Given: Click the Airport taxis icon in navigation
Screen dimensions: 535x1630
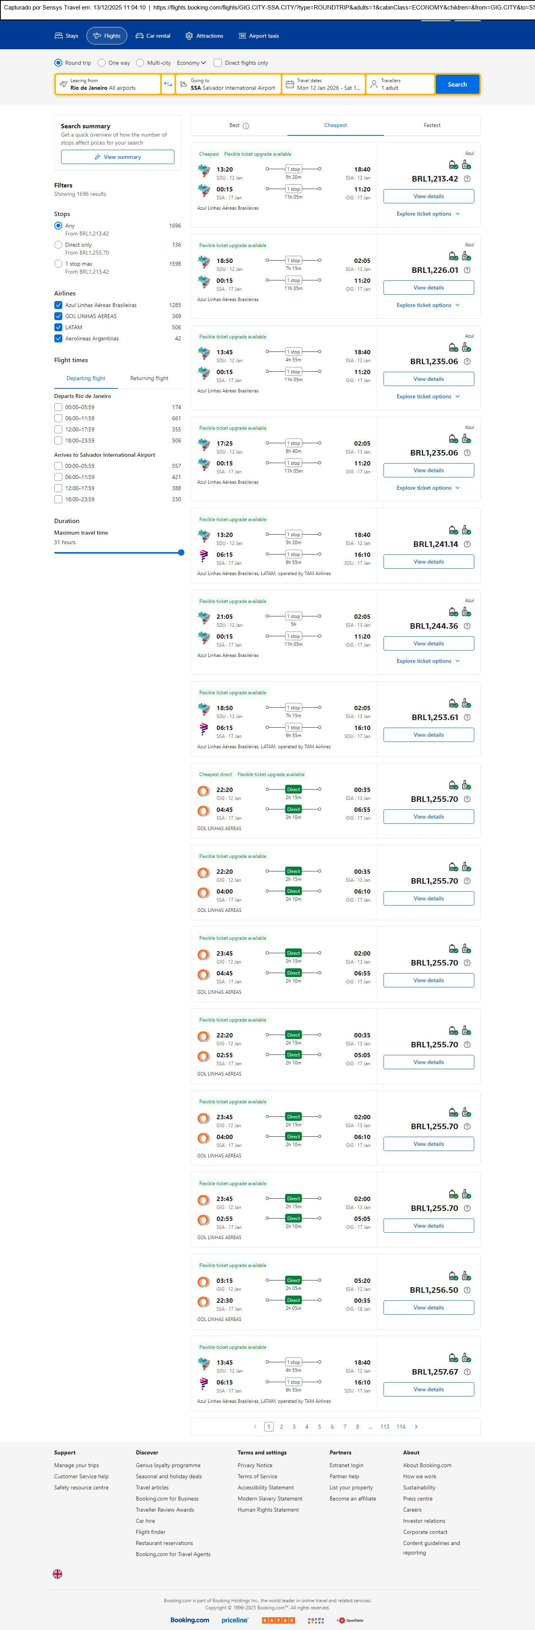Looking at the screenshot, I should click(x=242, y=36).
